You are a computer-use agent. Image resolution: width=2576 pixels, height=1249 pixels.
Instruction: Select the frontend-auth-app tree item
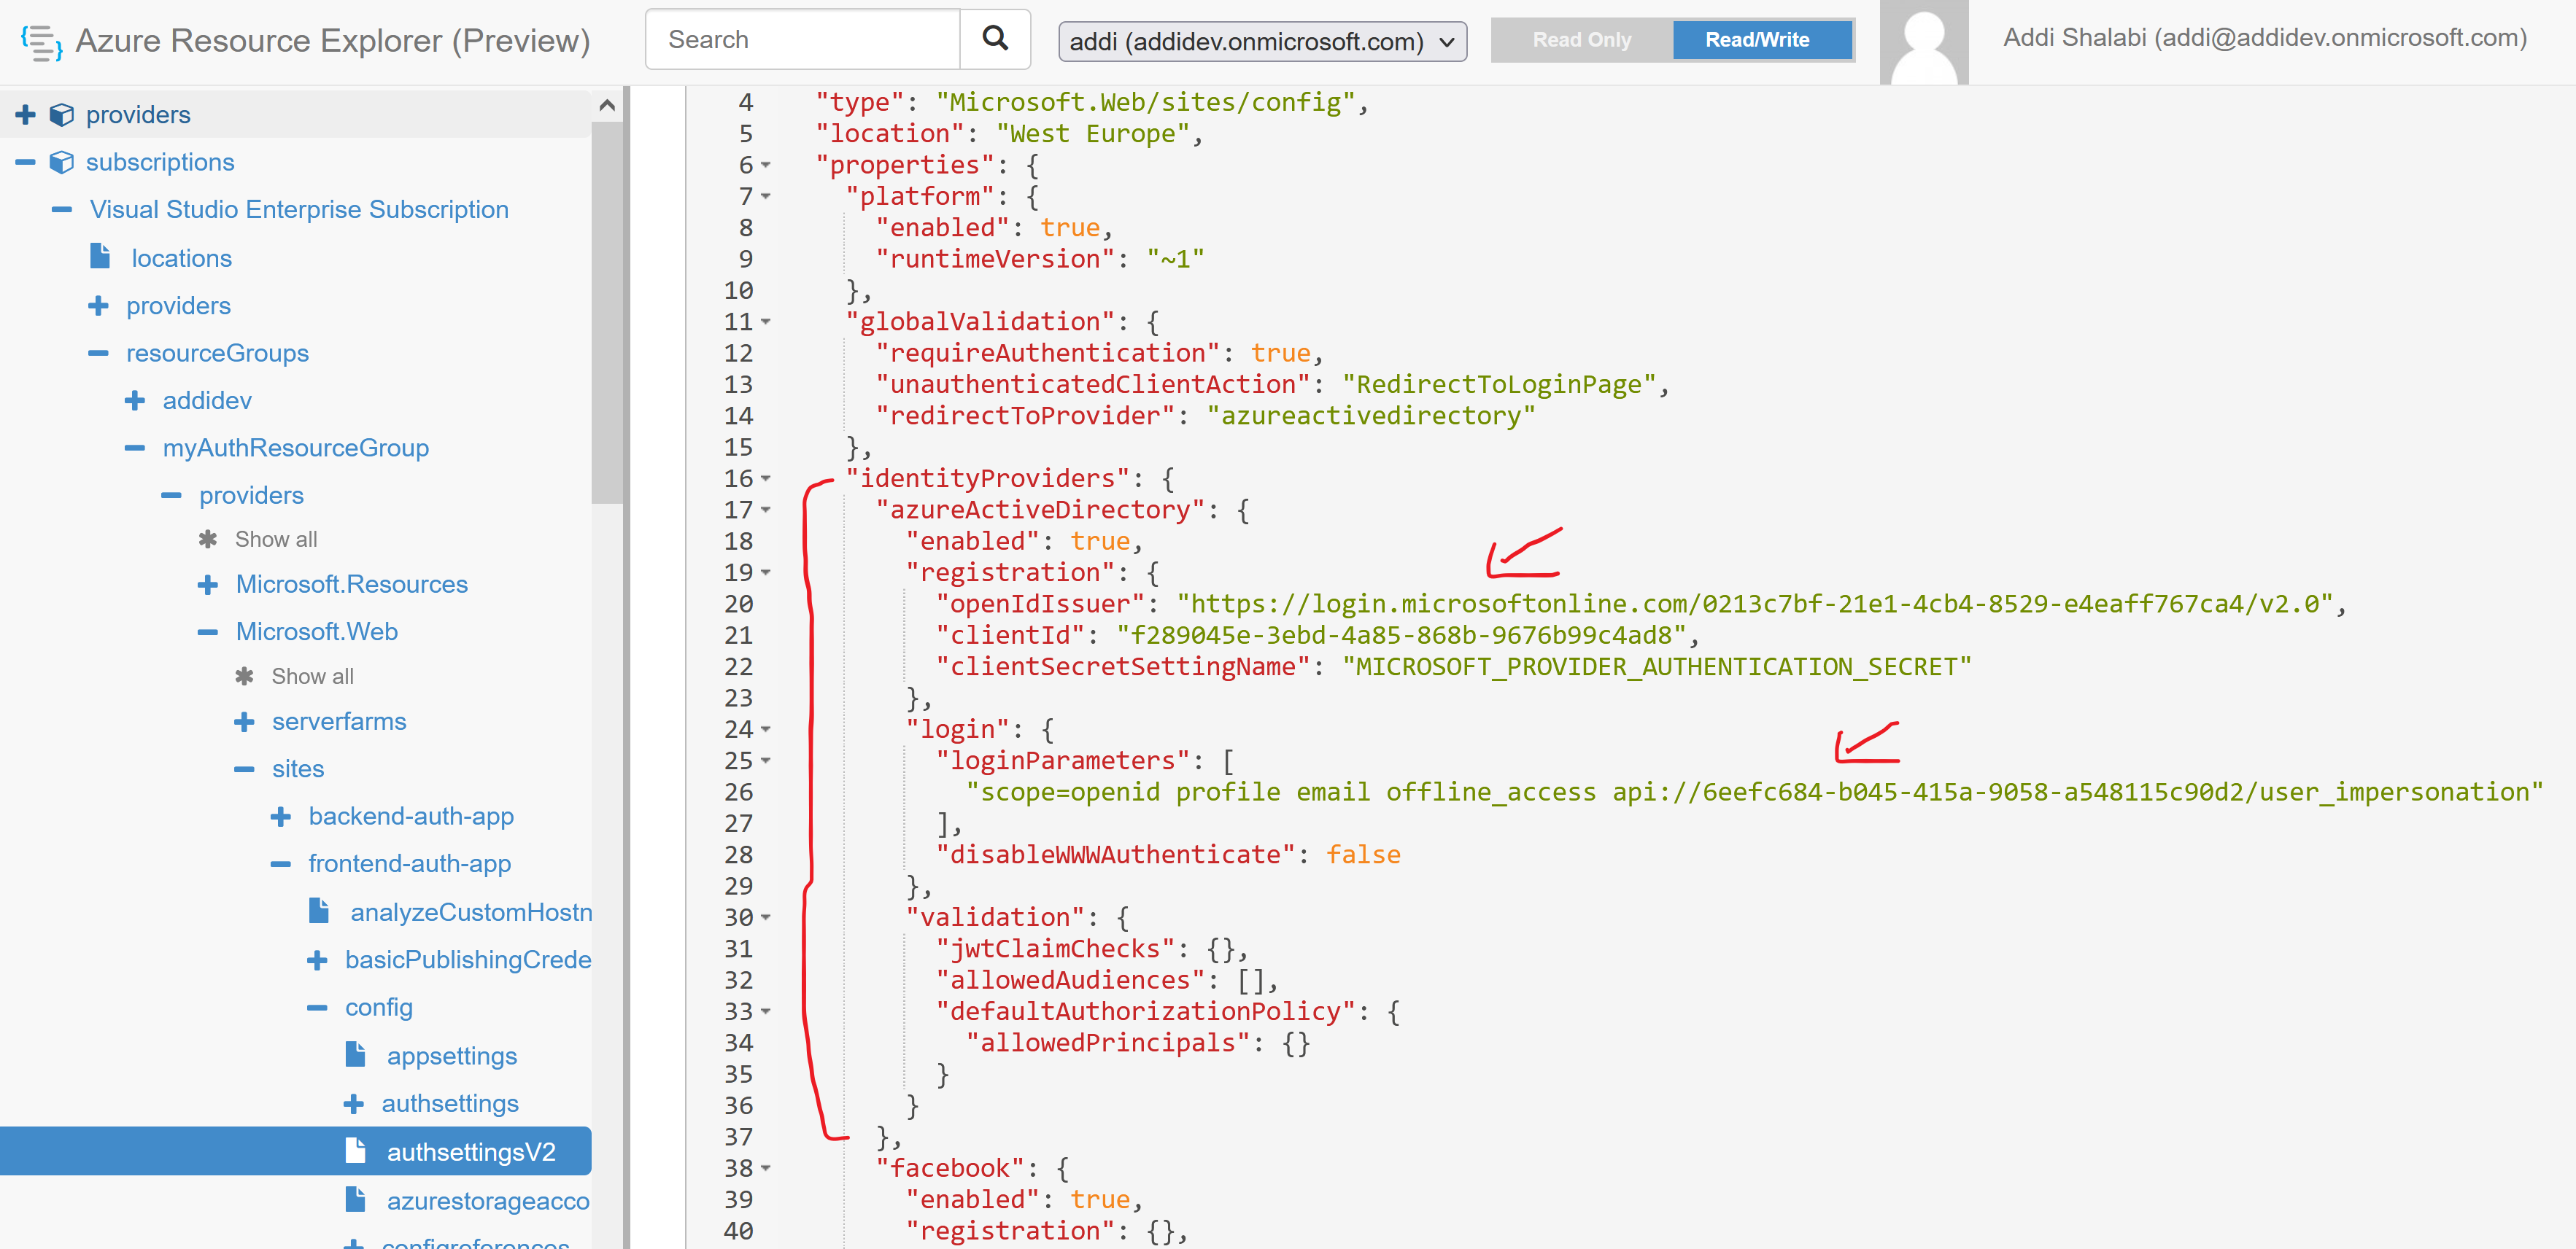coord(409,863)
